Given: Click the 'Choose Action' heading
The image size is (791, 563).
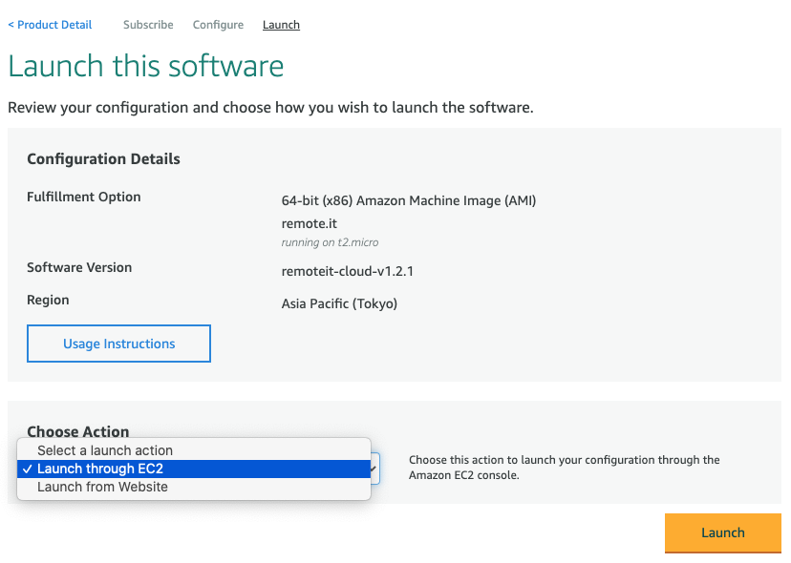Looking at the screenshot, I should point(78,431).
